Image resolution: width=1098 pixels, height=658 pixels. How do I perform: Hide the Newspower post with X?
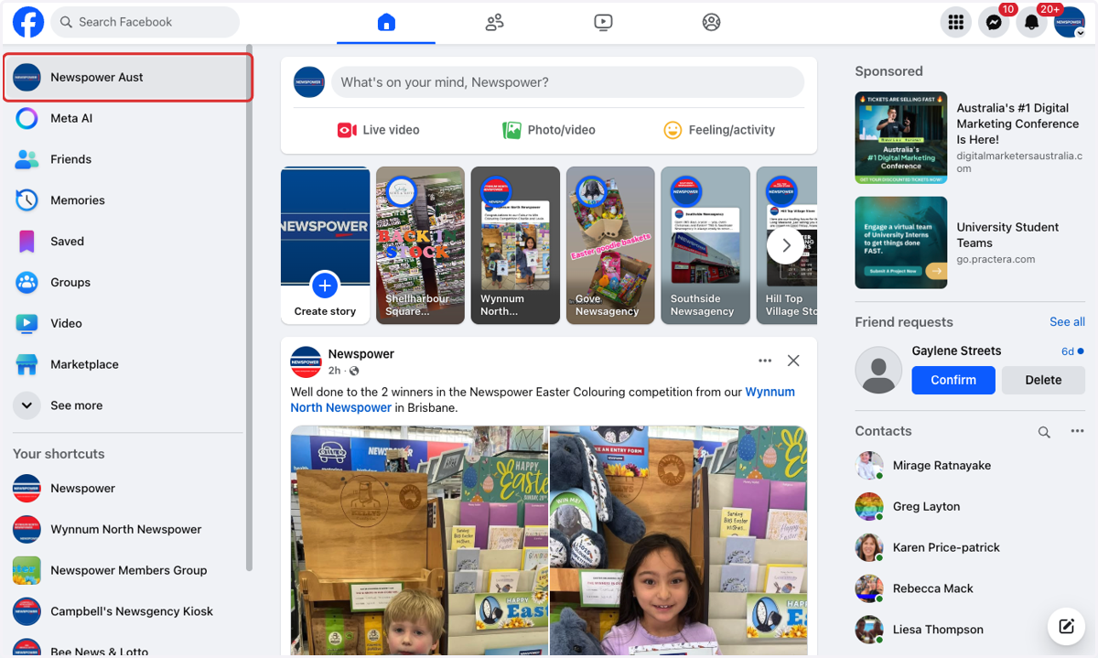click(793, 361)
